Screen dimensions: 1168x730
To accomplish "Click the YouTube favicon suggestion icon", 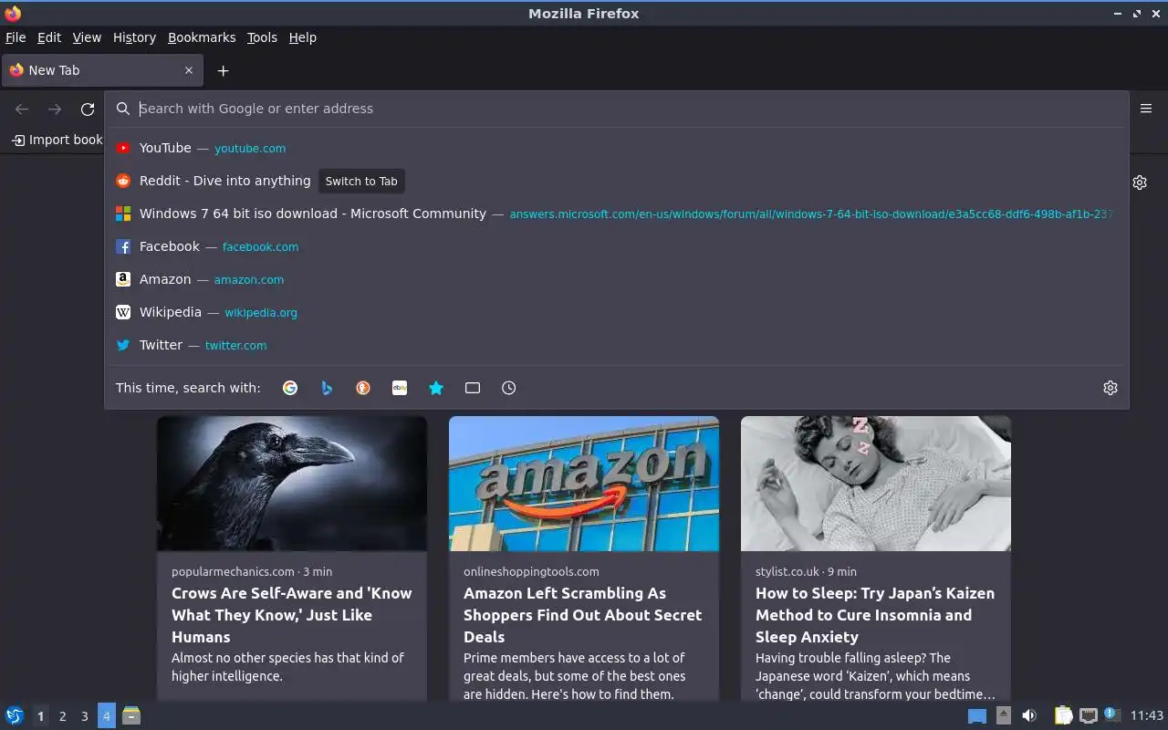I will tap(123, 148).
